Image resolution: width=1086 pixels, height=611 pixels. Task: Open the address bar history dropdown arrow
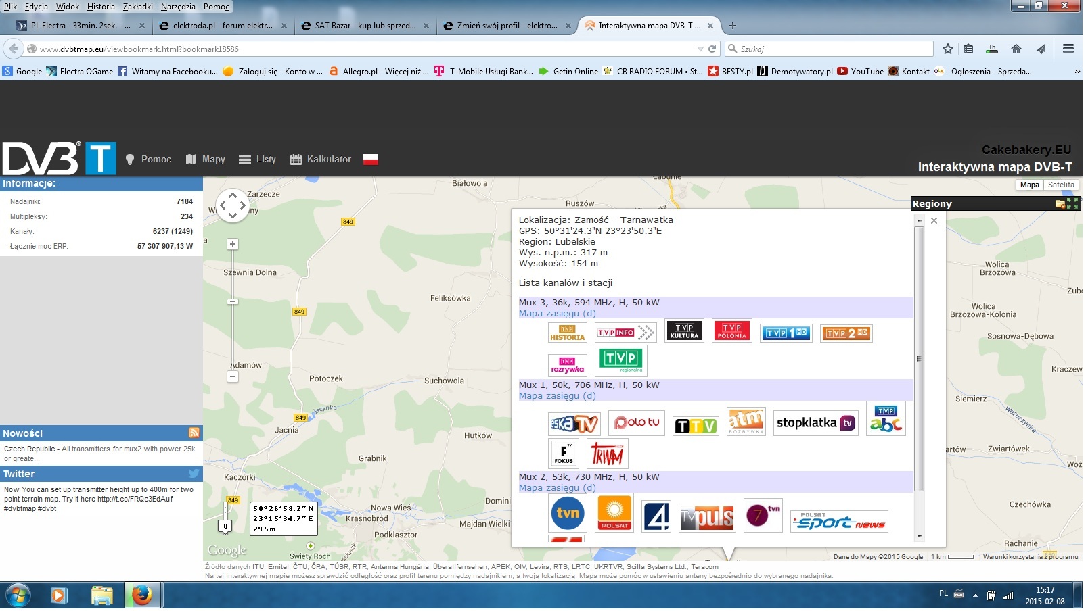pos(701,49)
